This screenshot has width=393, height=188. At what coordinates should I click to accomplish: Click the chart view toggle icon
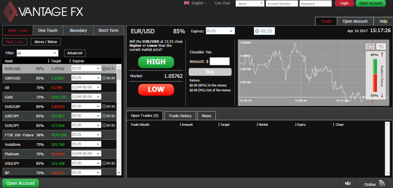(370, 46)
